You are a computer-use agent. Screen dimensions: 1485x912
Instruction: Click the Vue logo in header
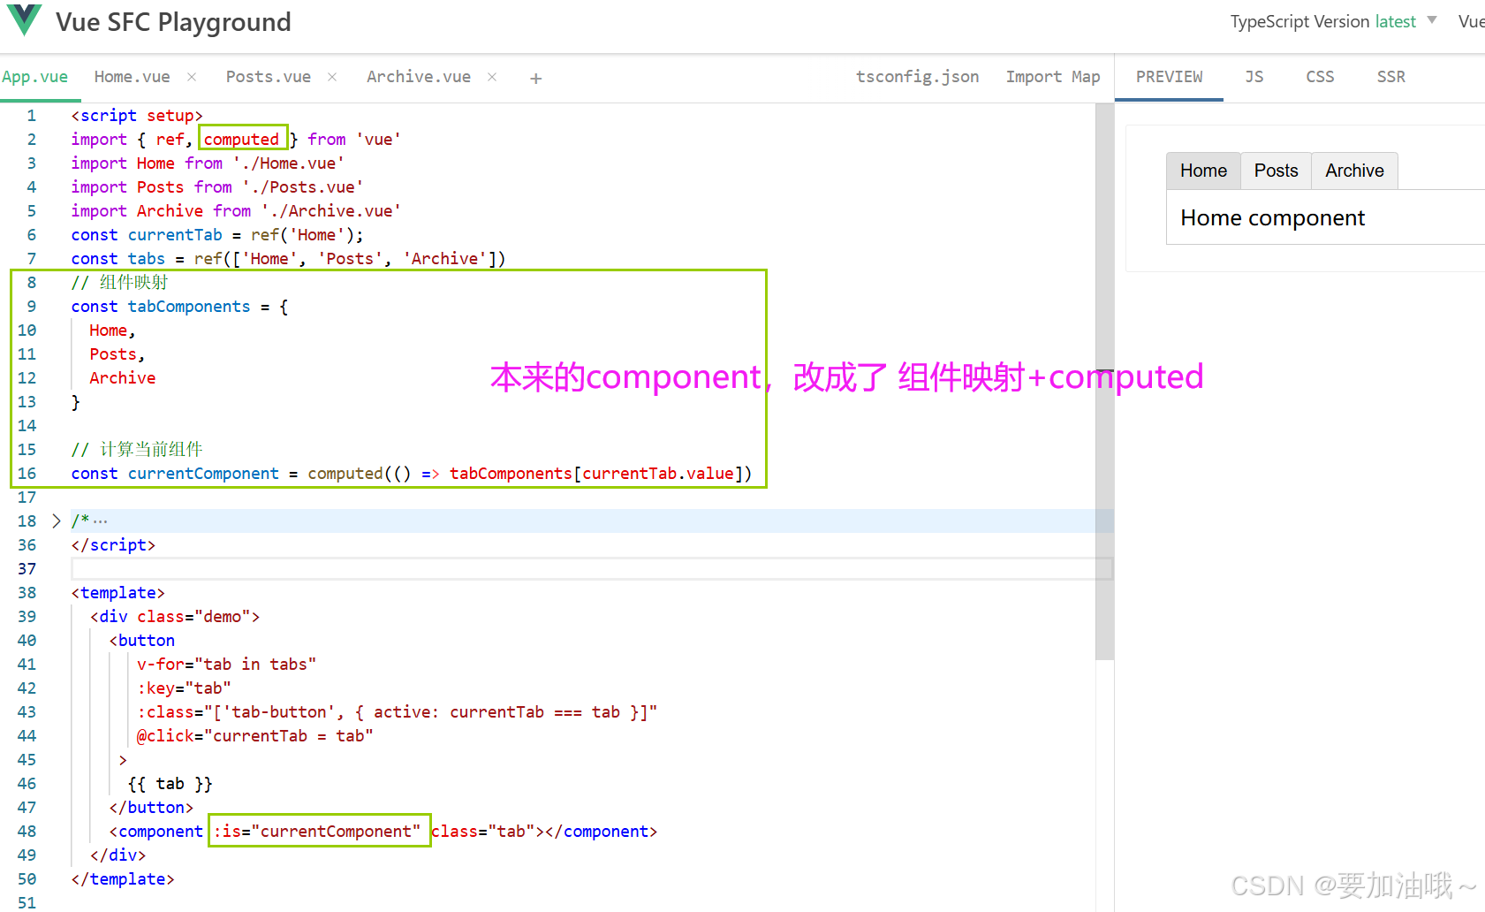point(24,20)
